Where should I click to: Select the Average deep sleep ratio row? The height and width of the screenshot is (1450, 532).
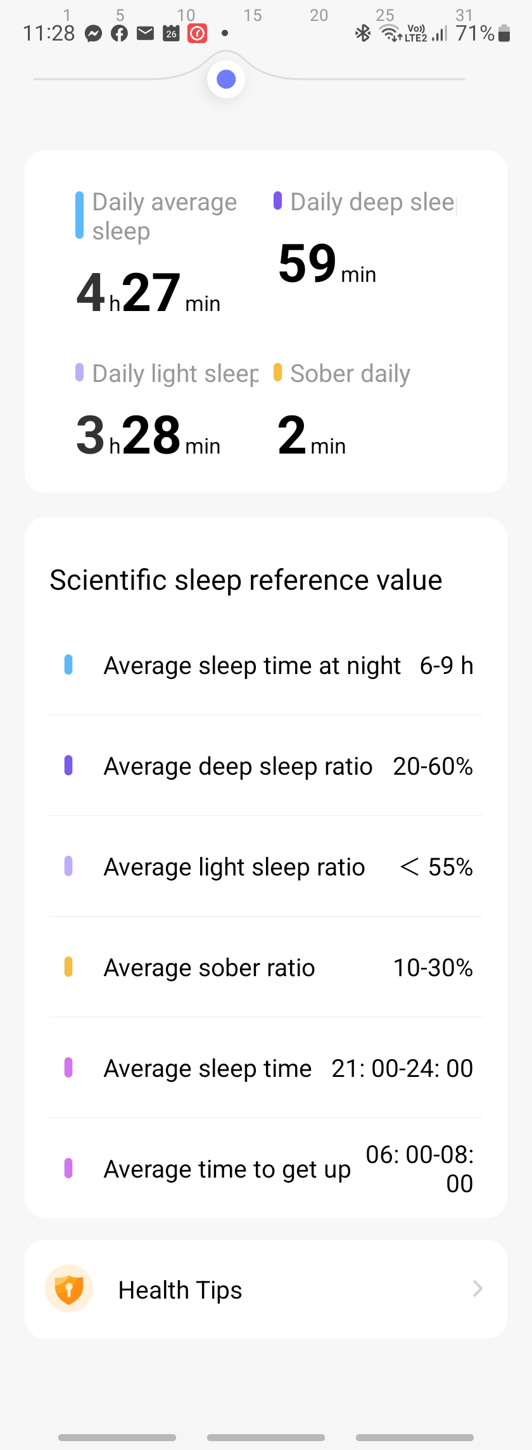coord(266,766)
